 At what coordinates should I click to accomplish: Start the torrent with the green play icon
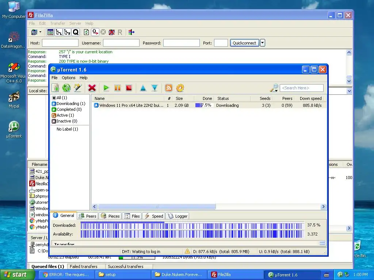click(x=106, y=88)
